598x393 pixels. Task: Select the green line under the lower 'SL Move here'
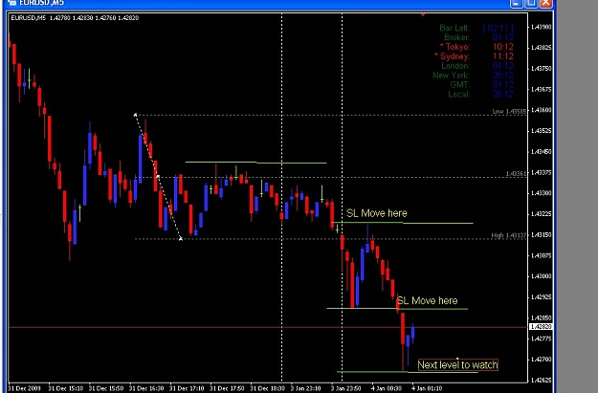397,309
